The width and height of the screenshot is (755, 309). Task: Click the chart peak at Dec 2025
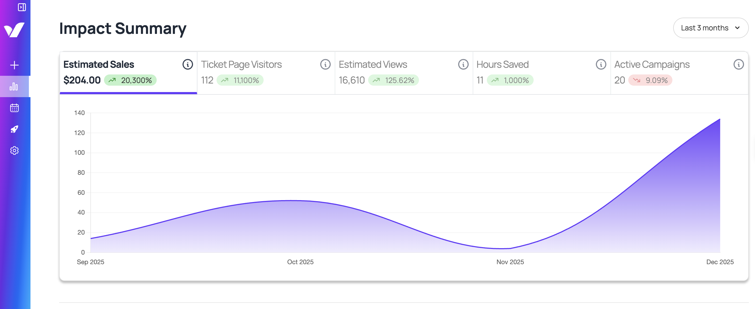click(719, 119)
